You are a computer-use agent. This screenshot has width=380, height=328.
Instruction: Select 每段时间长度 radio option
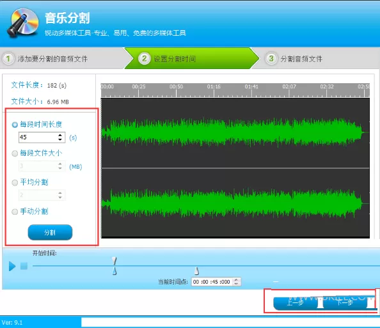(x=15, y=125)
